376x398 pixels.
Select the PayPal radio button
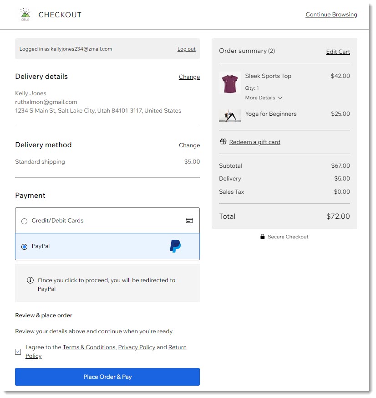25,247
